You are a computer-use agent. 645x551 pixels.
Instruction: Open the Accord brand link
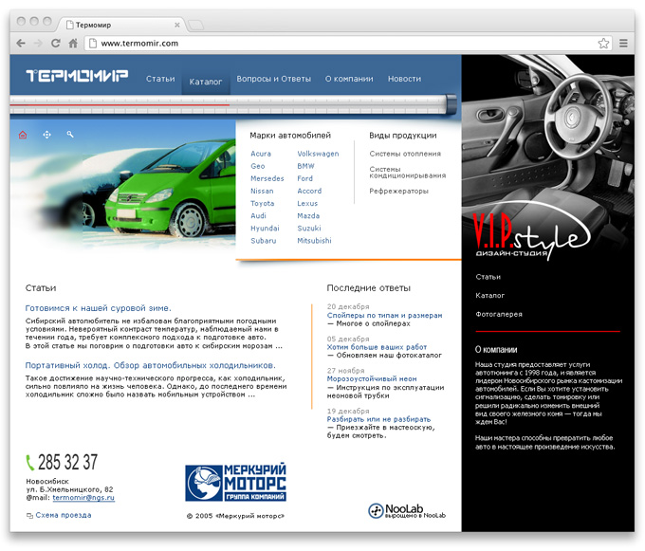coord(309,191)
